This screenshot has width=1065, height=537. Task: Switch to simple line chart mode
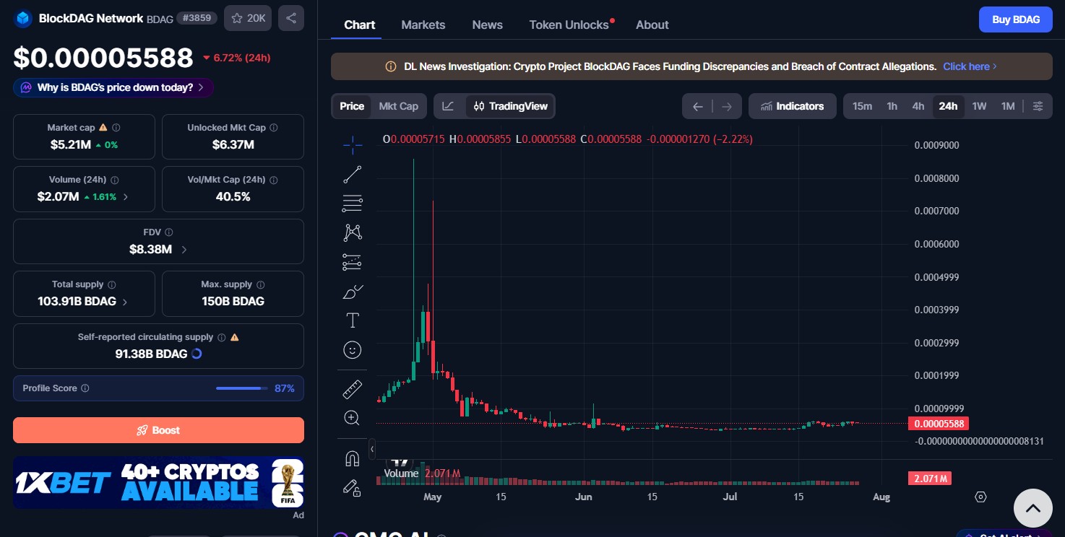pos(449,106)
